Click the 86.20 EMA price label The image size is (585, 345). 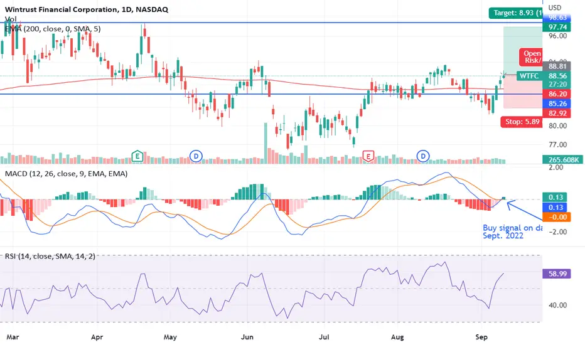pyautogui.click(x=557, y=94)
